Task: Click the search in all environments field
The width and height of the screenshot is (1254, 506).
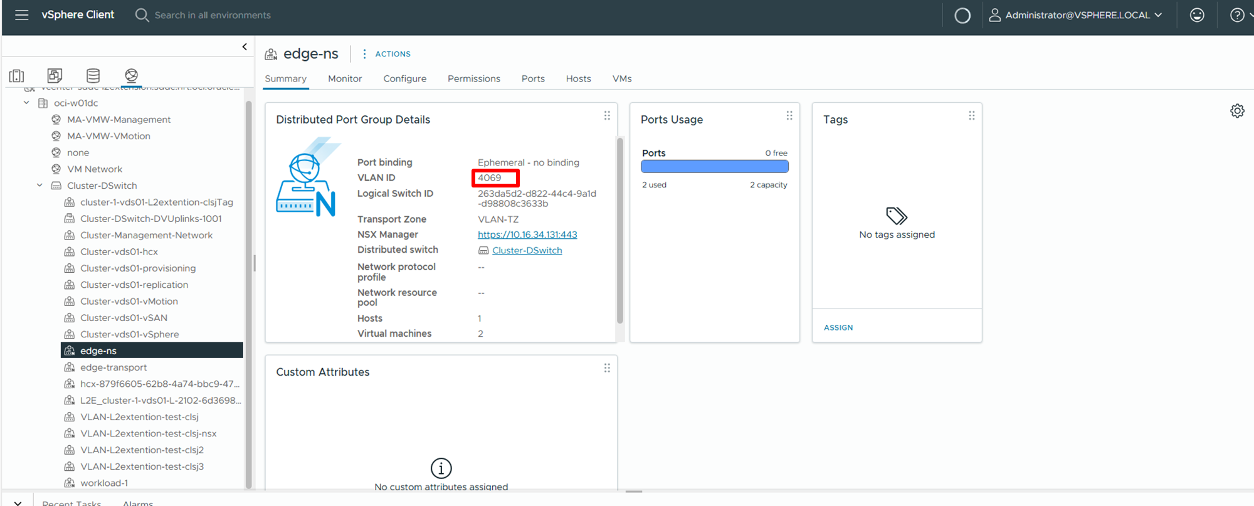Action: (x=213, y=15)
